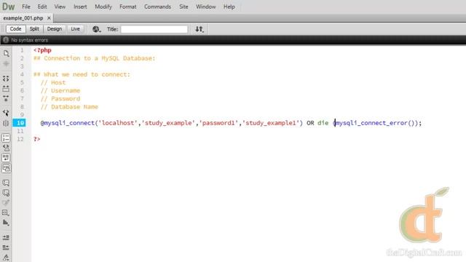Click the 'password1' string in code
466x262 pixels.
[x=218, y=123]
